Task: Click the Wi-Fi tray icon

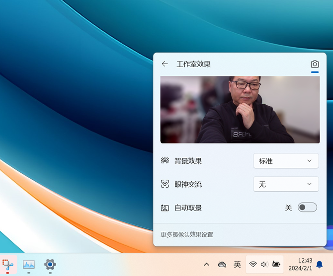Action: (253, 264)
